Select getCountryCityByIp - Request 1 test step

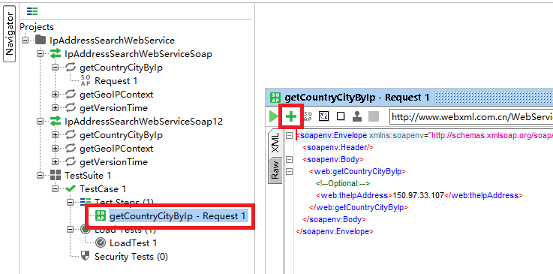(x=177, y=216)
